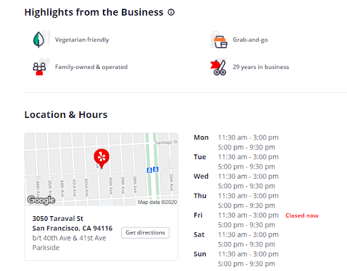Click the Closed now status label

[x=302, y=215]
